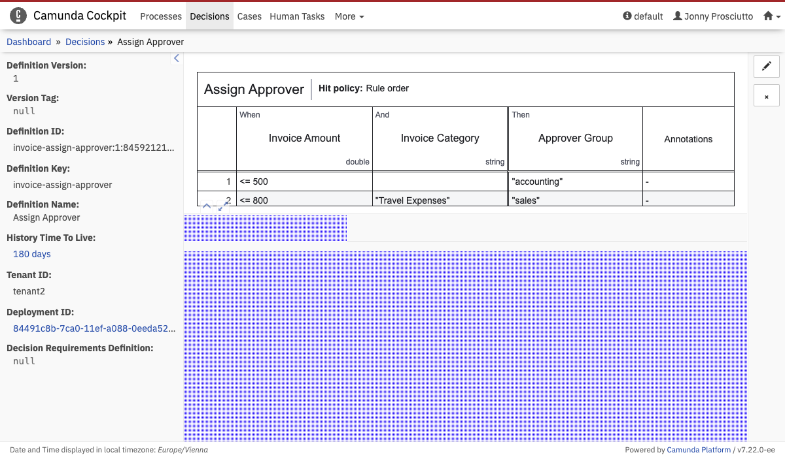This screenshot has width=785, height=457.
Task: Click the Camunda logo icon
Action: tap(19, 16)
